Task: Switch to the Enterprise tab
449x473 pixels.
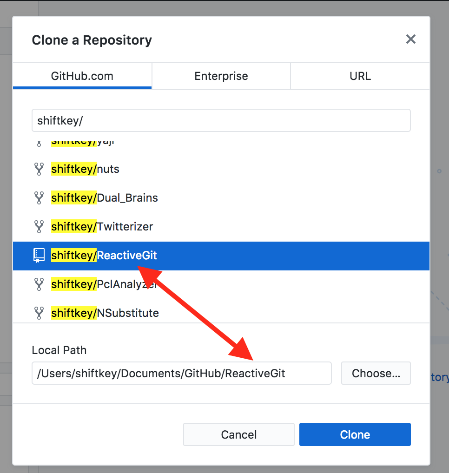Action: point(221,76)
